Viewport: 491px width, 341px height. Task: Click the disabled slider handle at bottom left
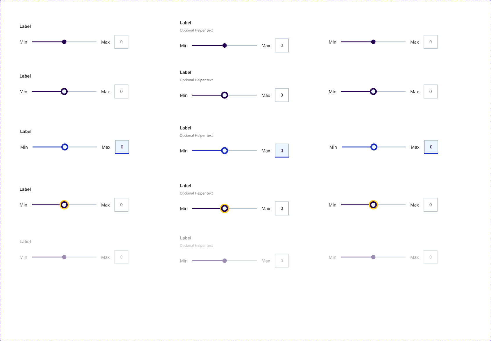(x=64, y=257)
